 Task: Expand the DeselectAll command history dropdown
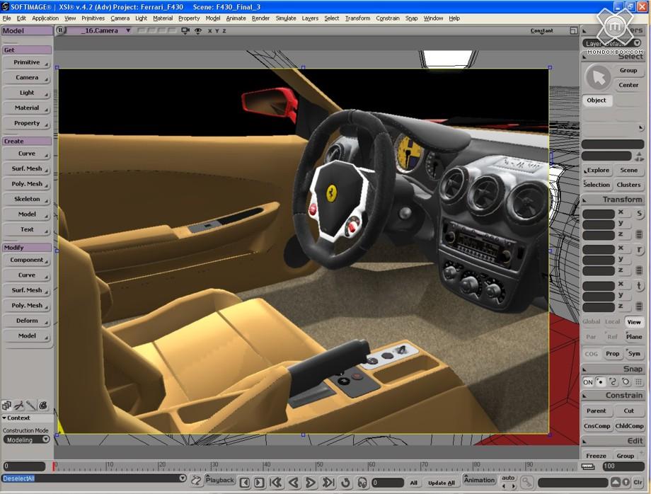point(183,478)
